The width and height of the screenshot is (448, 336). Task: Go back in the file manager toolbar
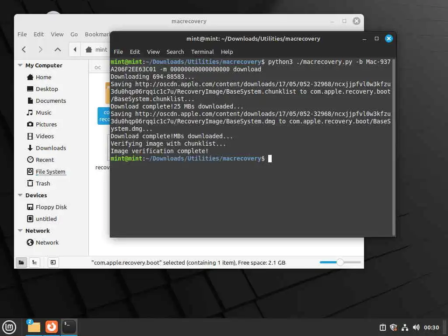pos(24,49)
